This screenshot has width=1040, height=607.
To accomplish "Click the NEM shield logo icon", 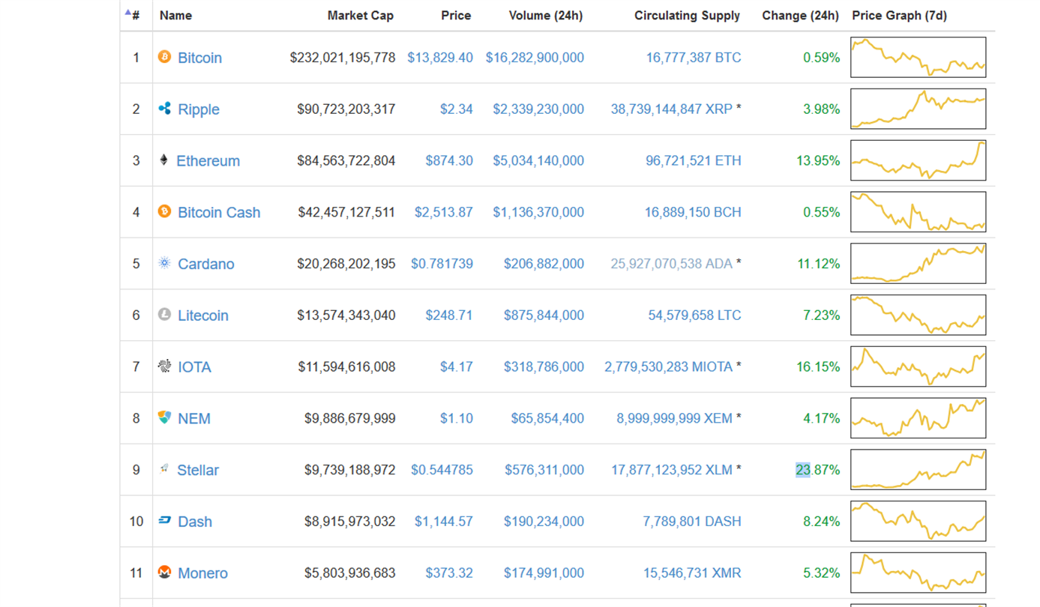I will pyautogui.click(x=164, y=417).
